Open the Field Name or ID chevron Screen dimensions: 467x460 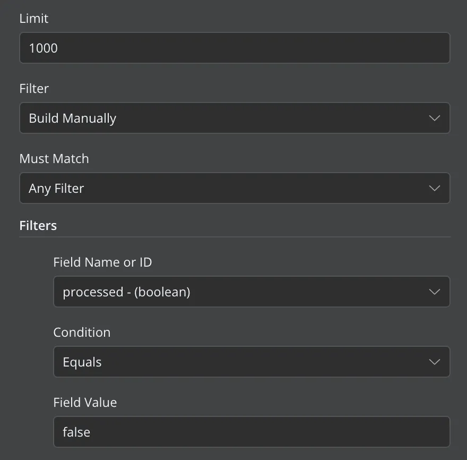(x=434, y=292)
